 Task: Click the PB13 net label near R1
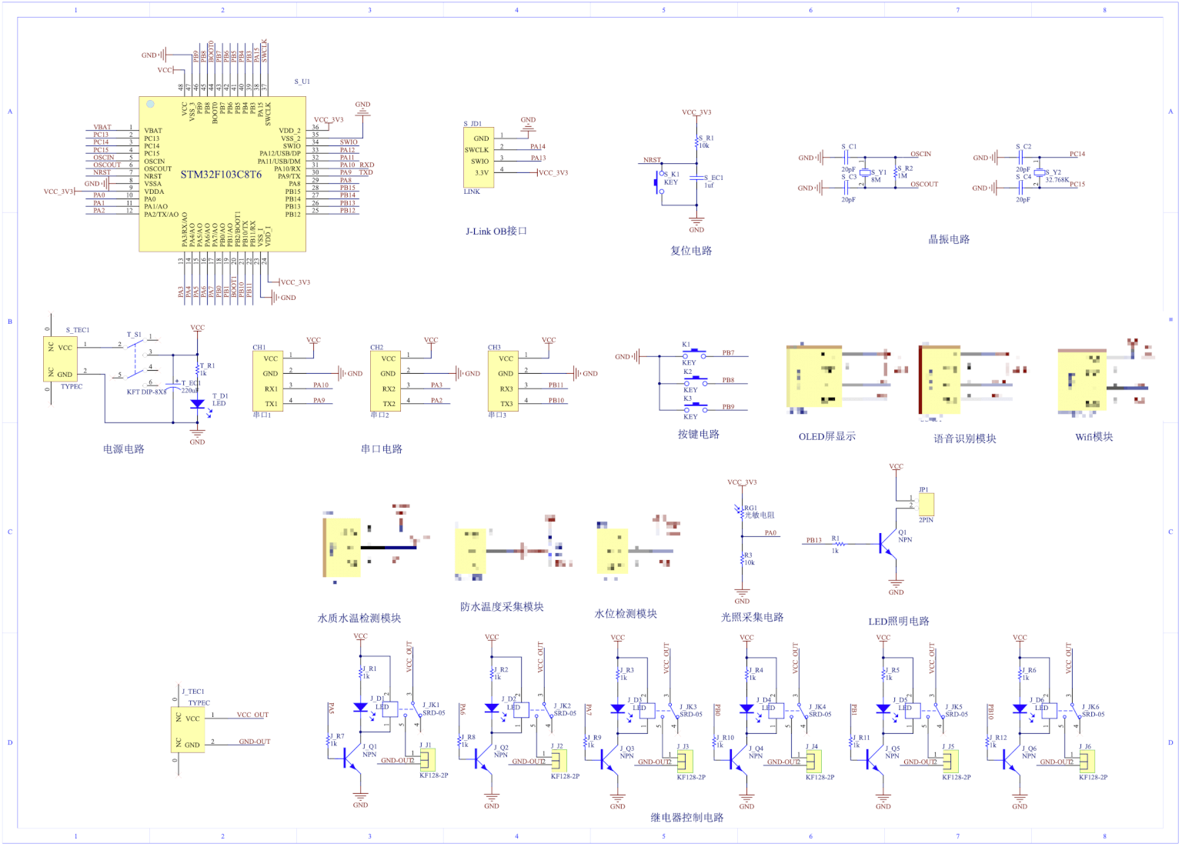pyautogui.click(x=813, y=540)
